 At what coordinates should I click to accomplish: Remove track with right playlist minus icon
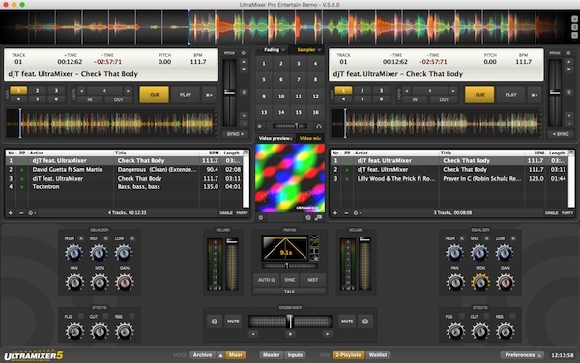[346, 213]
